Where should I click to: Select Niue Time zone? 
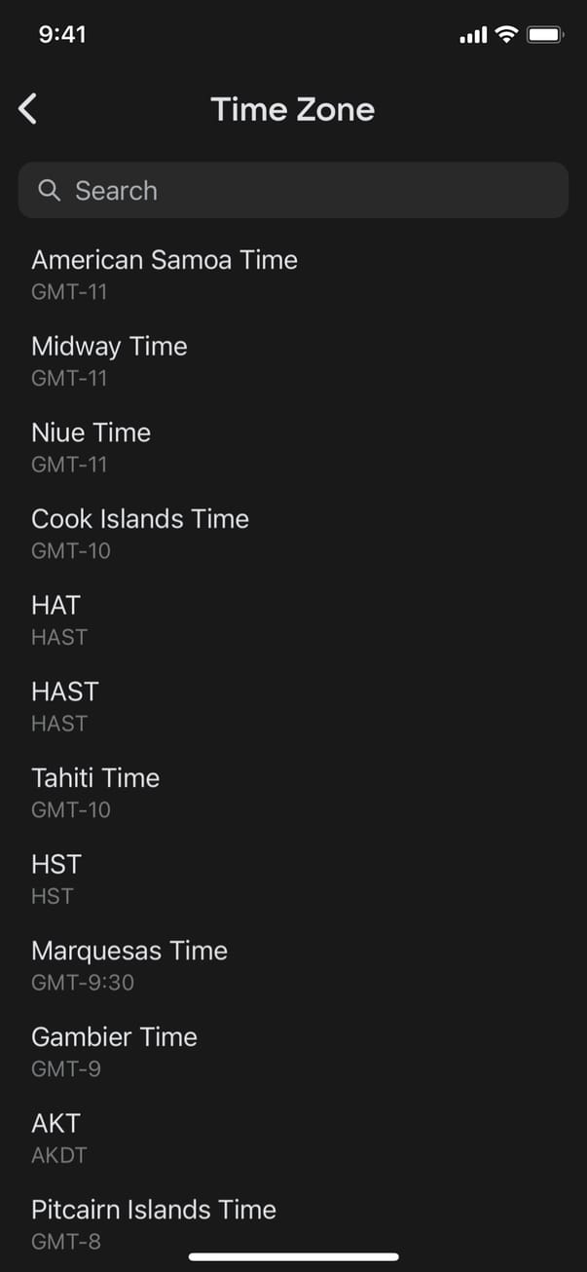[92, 445]
